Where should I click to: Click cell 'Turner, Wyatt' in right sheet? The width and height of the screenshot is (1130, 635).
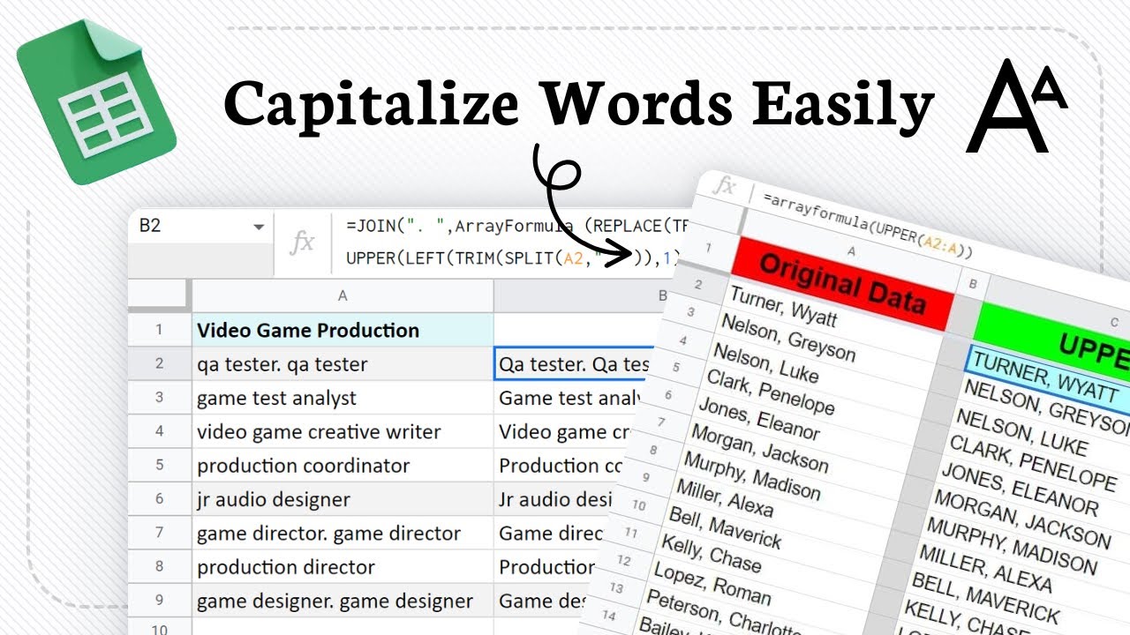coord(784,309)
